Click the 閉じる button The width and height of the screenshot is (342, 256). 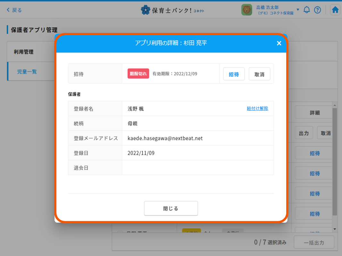click(x=171, y=209)
